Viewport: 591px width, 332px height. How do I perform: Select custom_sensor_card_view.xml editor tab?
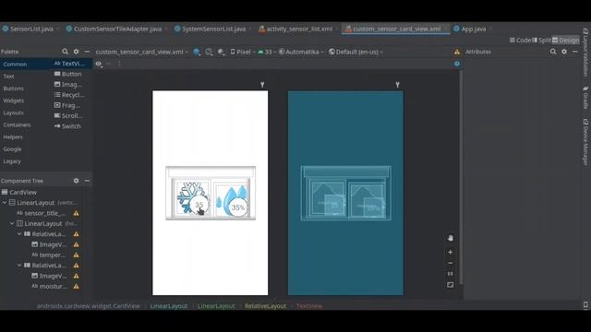point(396,29)
